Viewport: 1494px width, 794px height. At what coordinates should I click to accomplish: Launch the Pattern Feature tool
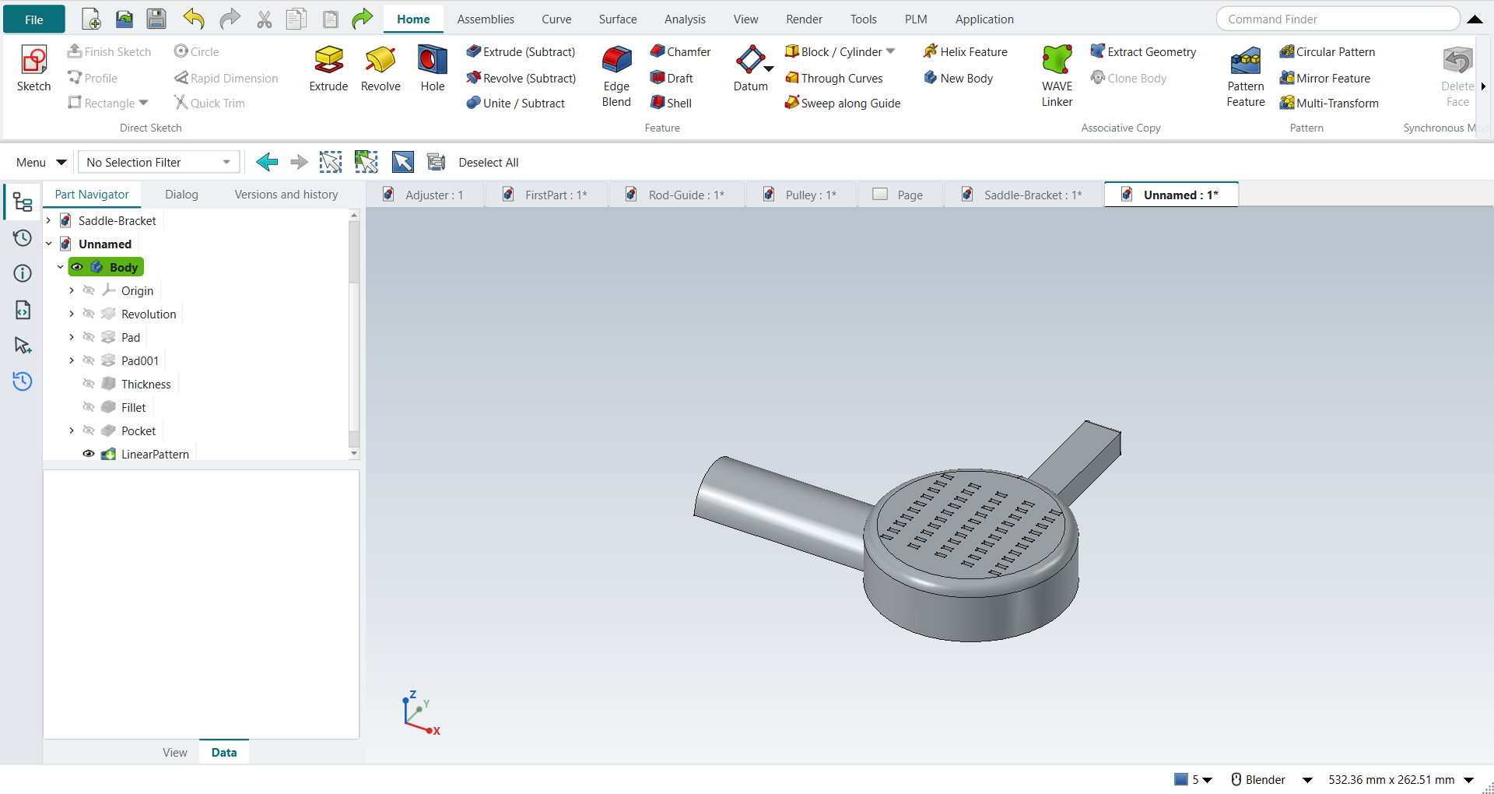pyautogui.click(x=1246, y=76)
